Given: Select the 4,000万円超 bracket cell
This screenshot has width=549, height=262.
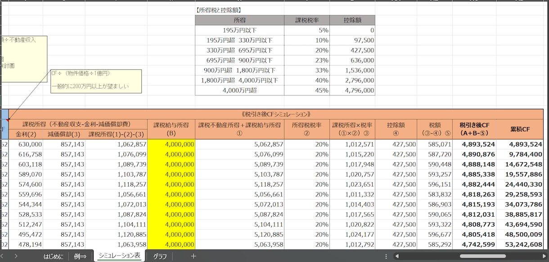Looking at the screenshot, I should click(240, 90).
